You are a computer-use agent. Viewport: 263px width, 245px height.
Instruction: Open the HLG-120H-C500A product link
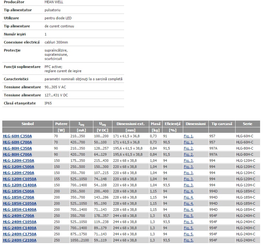18,167
